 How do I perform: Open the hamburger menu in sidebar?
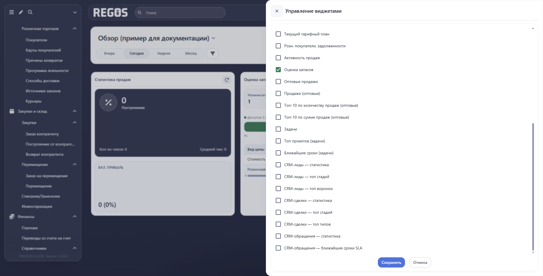[x=12, y=12]
